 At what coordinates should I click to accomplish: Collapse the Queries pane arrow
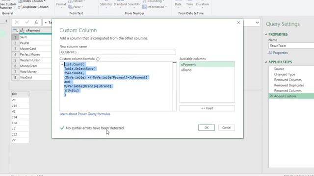6,21
